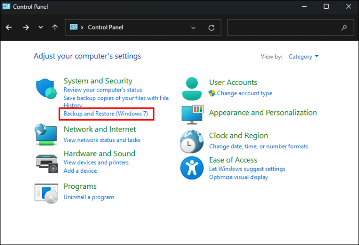Focus the Control Panel search box

290,28
